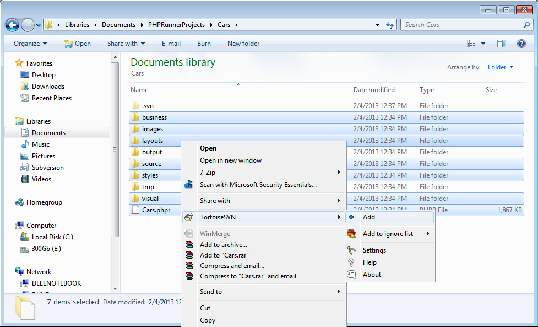The image size is (538, 327).
Task: Click the Local Disk (C:) drive icon
Action: click(x=25, y=237)
